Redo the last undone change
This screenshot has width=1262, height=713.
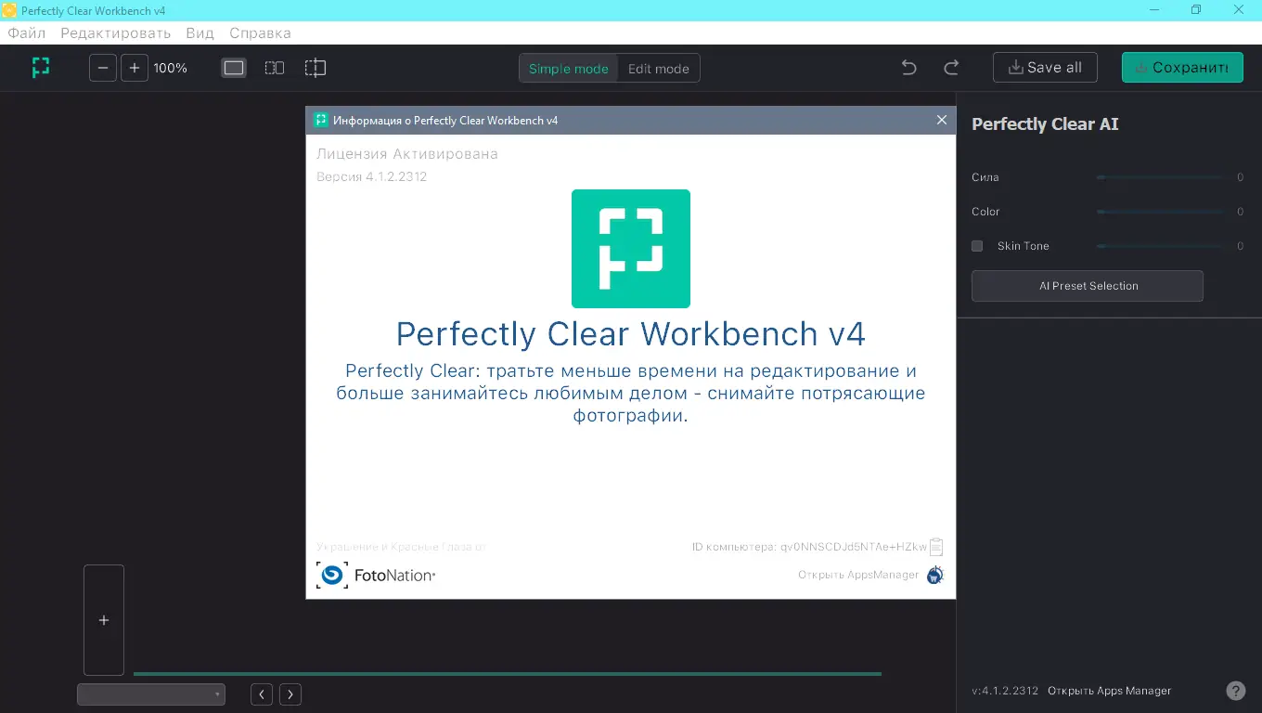tap(951, 68)
